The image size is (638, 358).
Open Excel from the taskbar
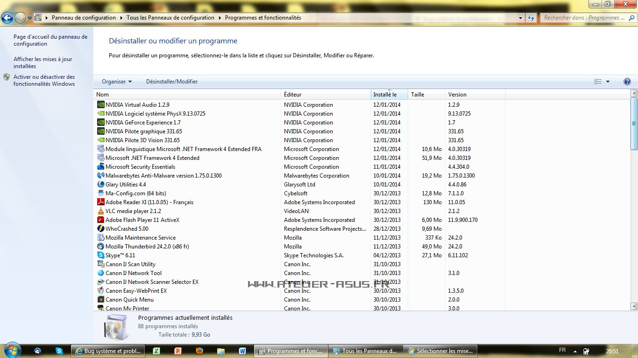click(x=156, y=350)
